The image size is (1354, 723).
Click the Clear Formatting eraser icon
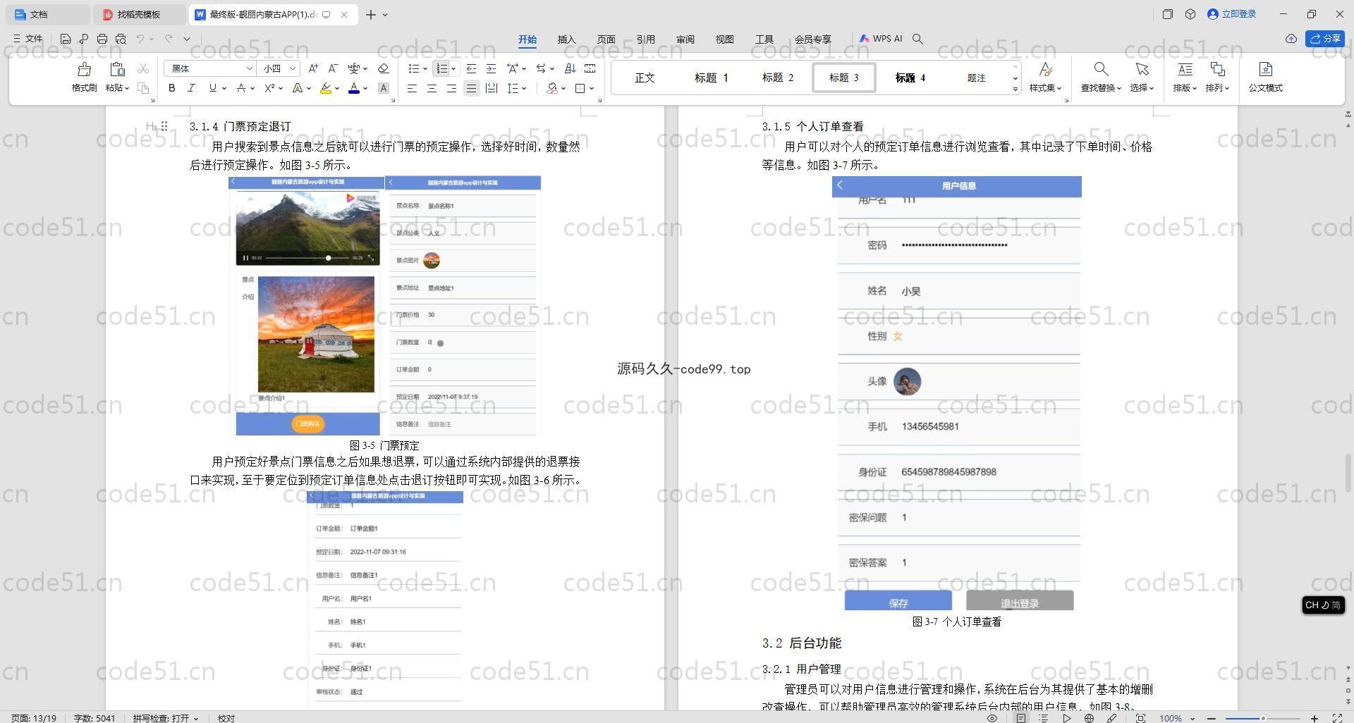point(384,68)
